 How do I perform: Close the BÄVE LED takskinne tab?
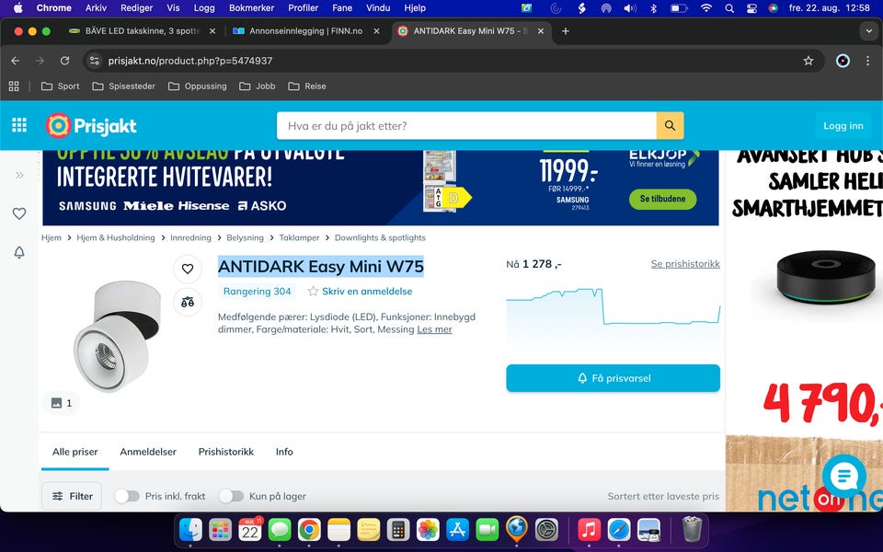coord(212,31)
